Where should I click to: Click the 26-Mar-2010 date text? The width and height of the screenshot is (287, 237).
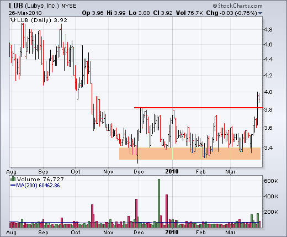pyautogui.click(x=25, y=13)
